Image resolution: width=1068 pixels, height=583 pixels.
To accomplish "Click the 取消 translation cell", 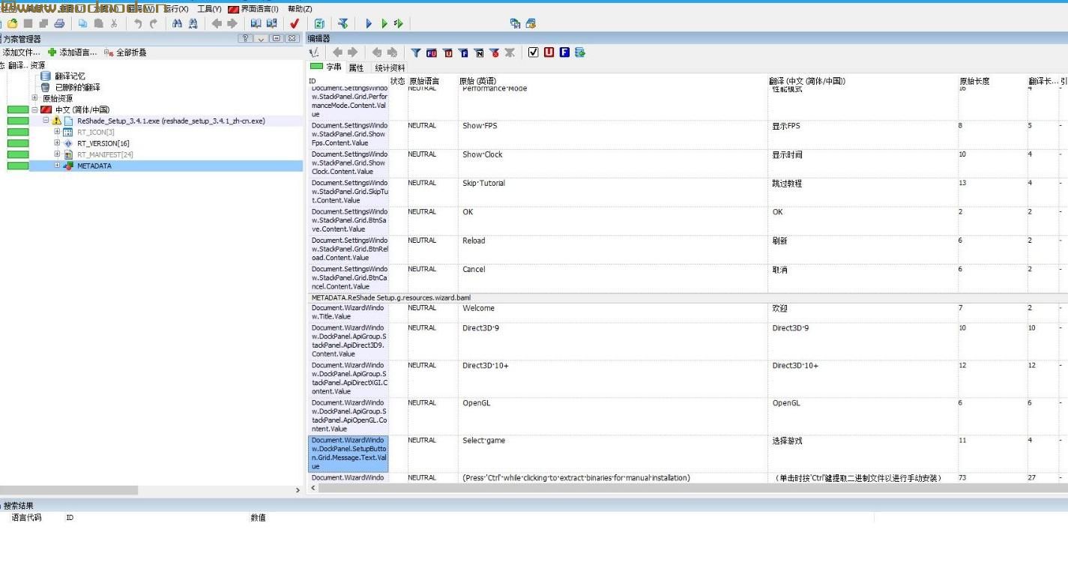I will (x=863, y=278).
